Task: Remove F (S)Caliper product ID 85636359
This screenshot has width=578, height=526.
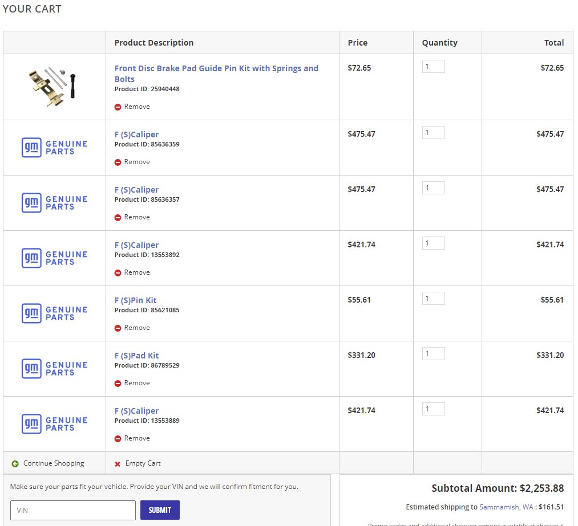Action: [132, 162]
